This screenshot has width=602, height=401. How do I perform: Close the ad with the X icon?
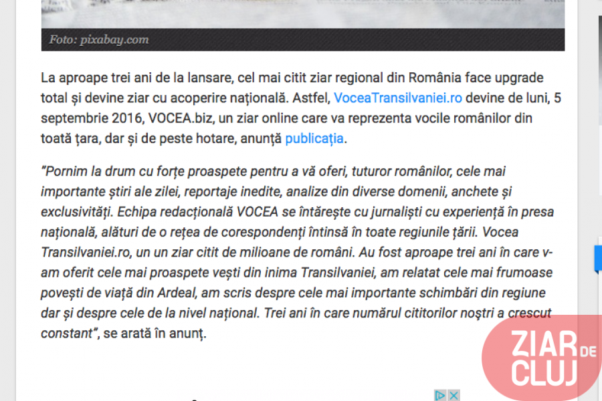coord(454,395)
